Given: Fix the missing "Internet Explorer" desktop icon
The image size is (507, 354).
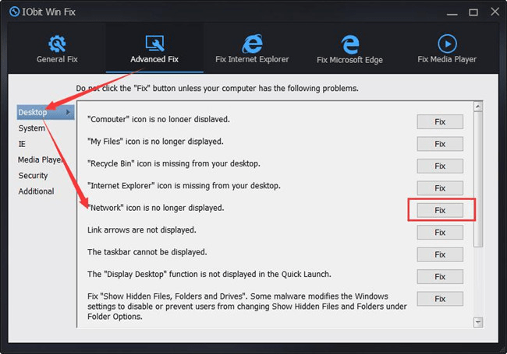Looking at the screenshot, I should coord(440,188).
